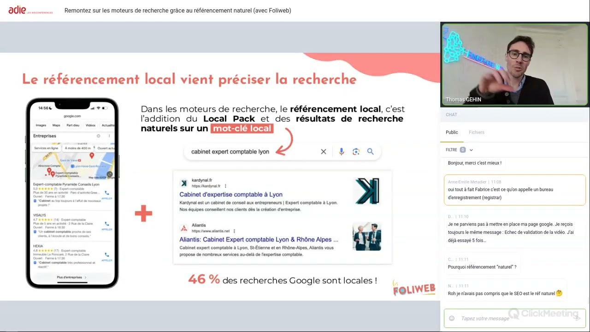The width and height of the screenshot is (590, 332).
Task: Click in the 'Tapez votre message' field
Action: [514, 318]
